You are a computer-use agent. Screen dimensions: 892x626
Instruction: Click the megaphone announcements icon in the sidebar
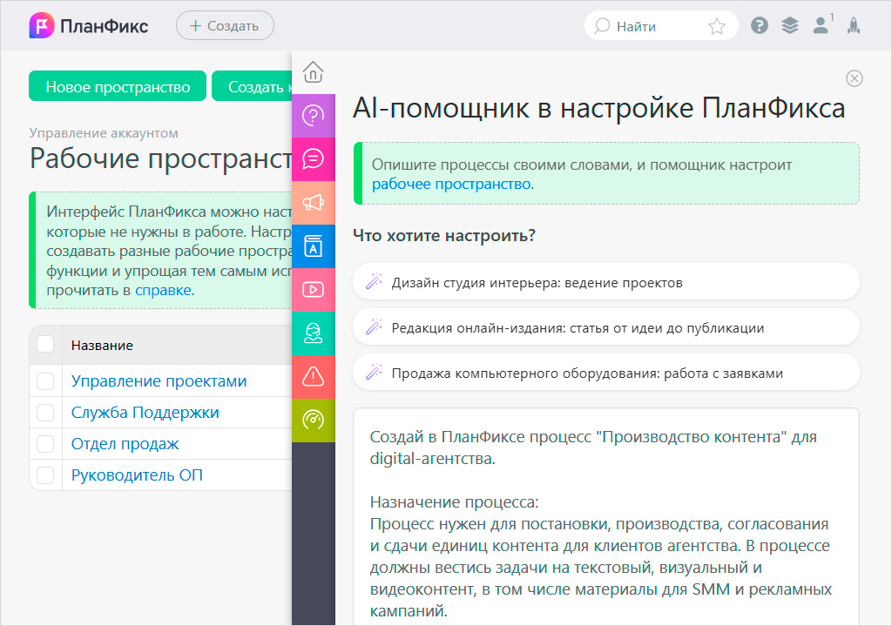coord(314,203)
